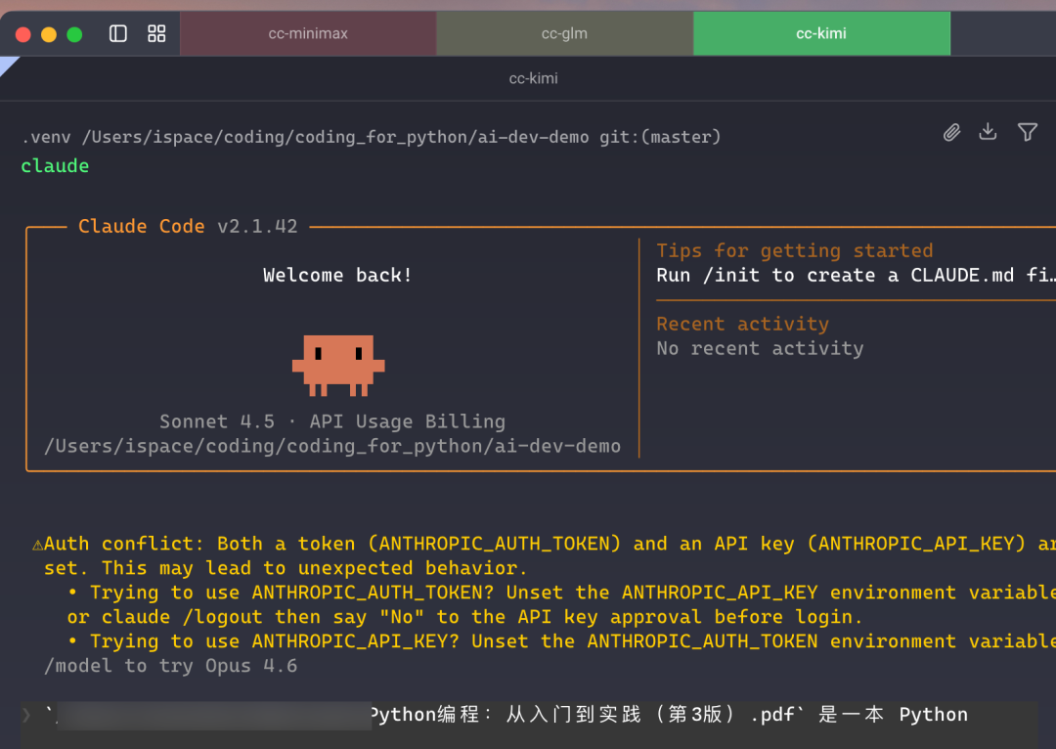1056x749 pixels.
Task: Click the download output icon
Action: tap(988, 132)
